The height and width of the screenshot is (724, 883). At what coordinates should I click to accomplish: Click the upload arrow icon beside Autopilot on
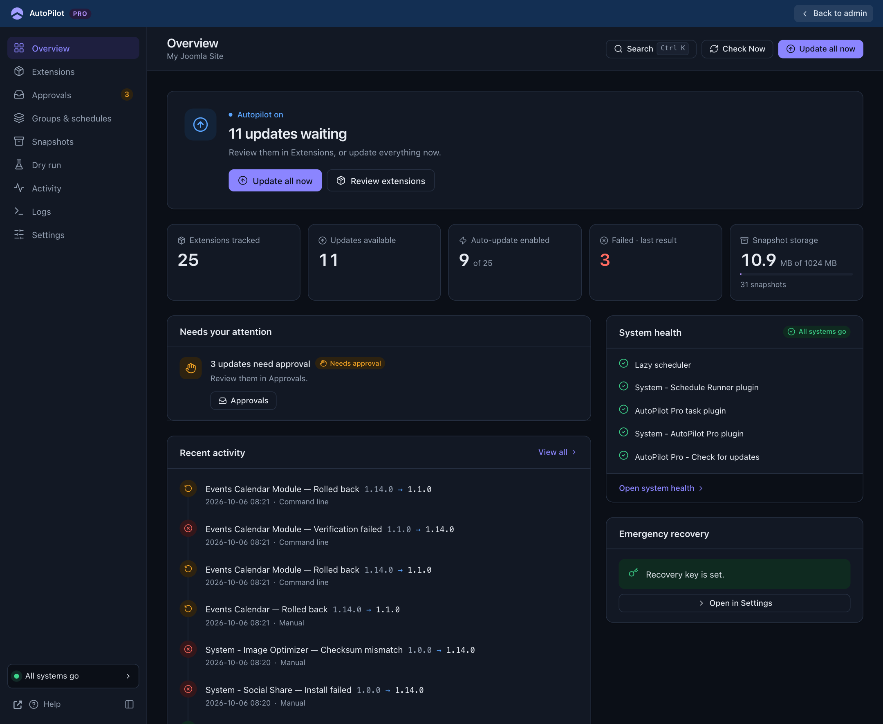(200, 125)
